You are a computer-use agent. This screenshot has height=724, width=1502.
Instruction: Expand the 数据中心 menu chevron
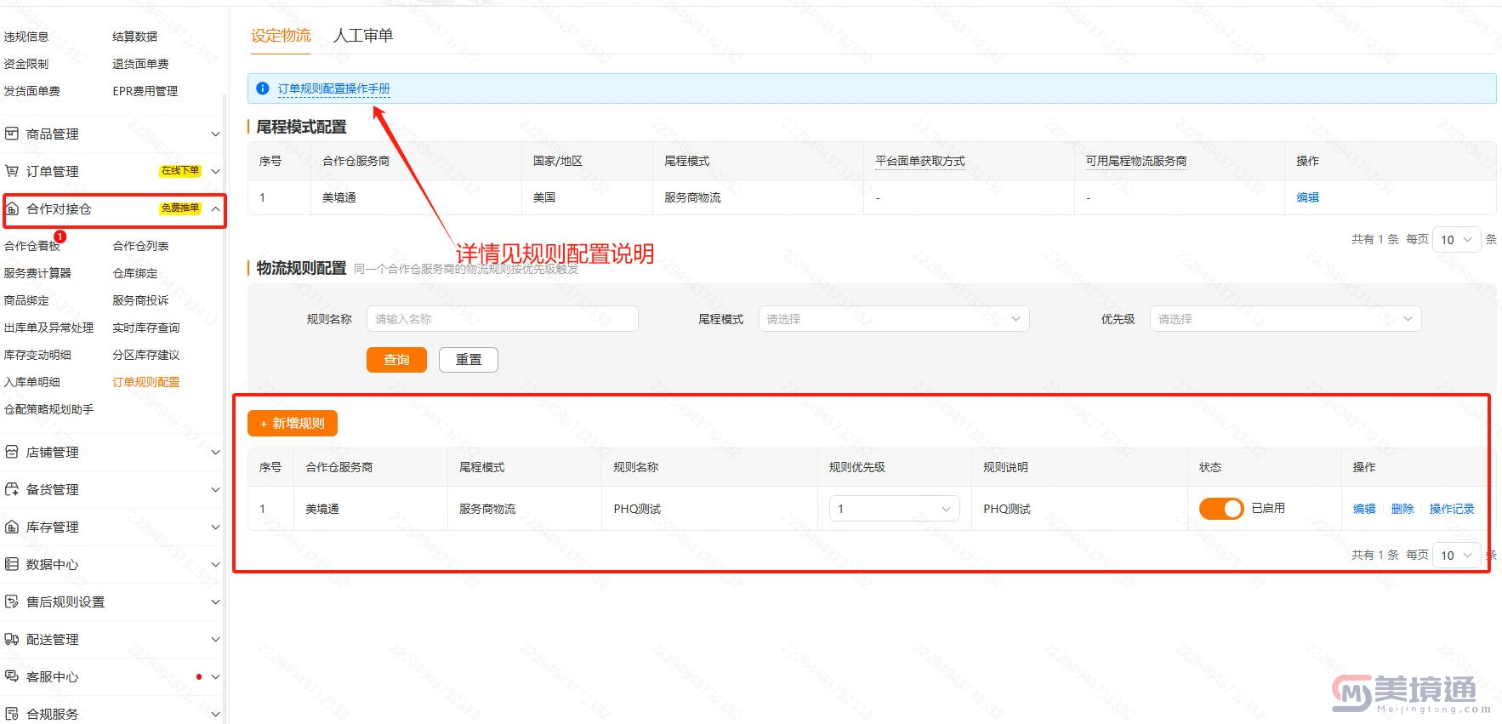[215, 565]
